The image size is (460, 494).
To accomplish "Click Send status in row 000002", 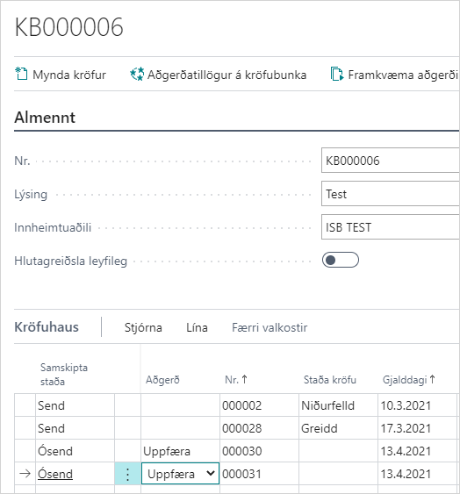I will click(75, 405).
